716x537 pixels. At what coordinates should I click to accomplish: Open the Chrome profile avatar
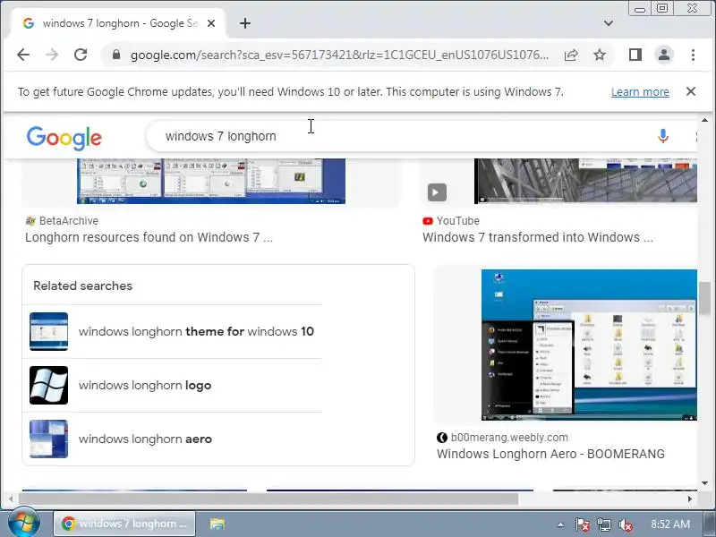[664, 55]
